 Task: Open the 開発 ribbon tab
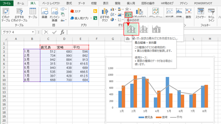[x=118, y=3]
